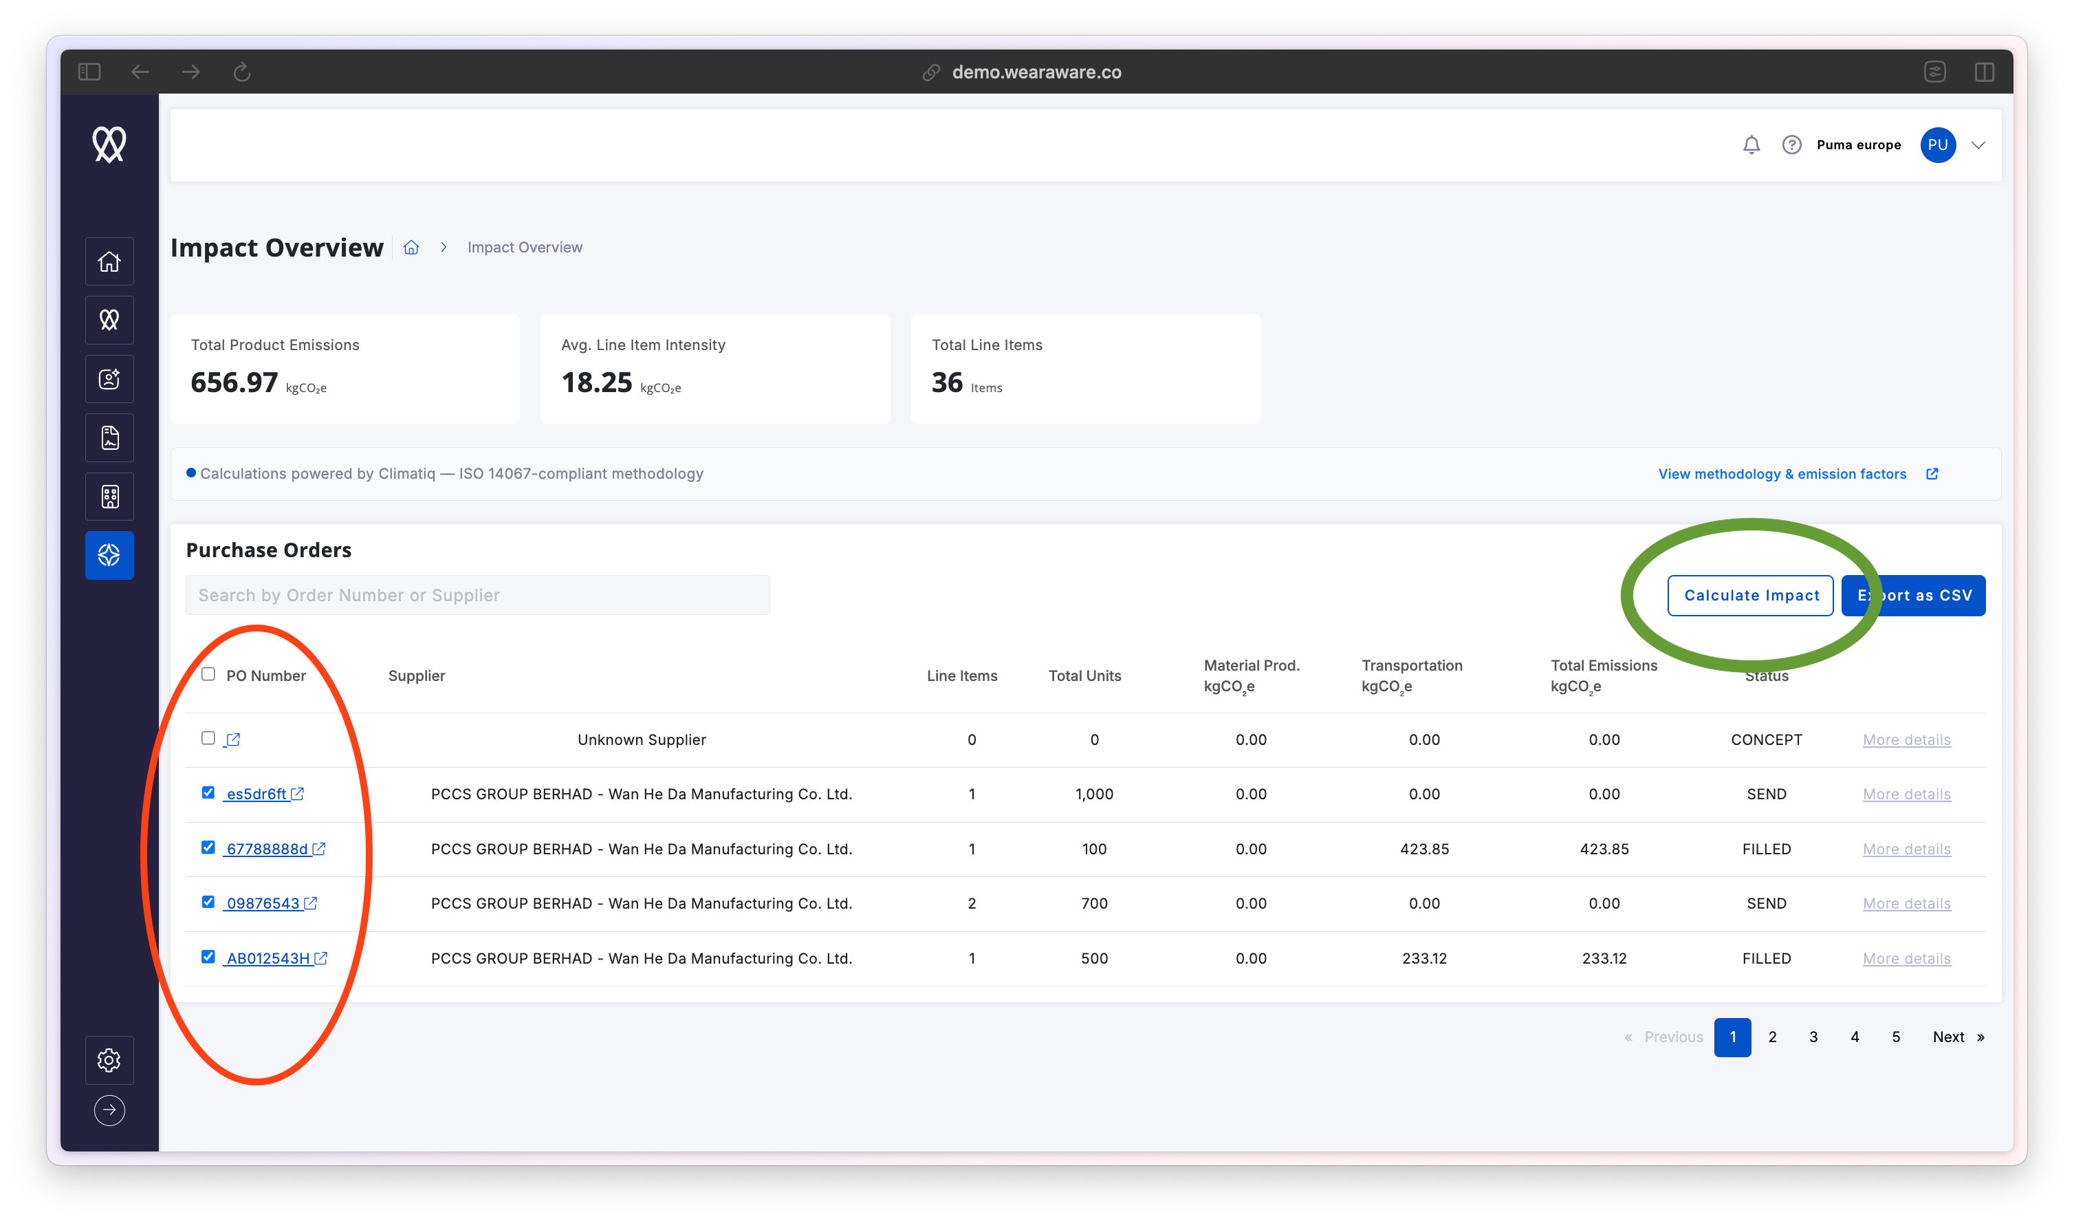
Task: Open the help question mark icon
Action: [1791, 145]
